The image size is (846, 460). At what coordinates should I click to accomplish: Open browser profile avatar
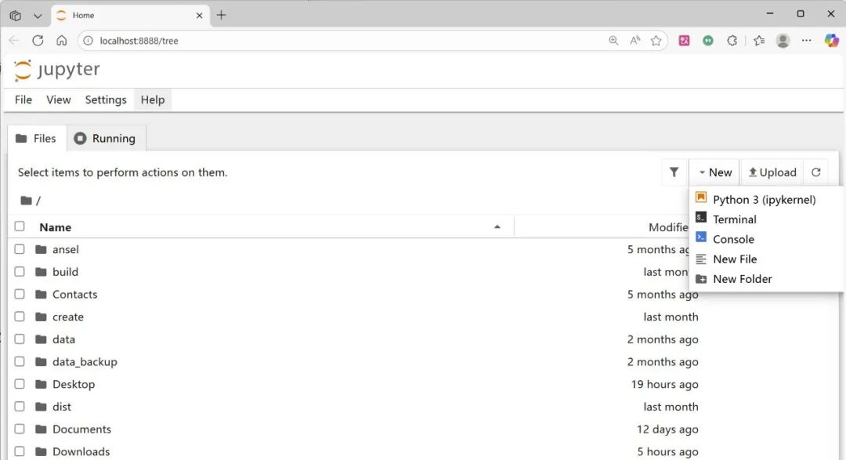783,41
